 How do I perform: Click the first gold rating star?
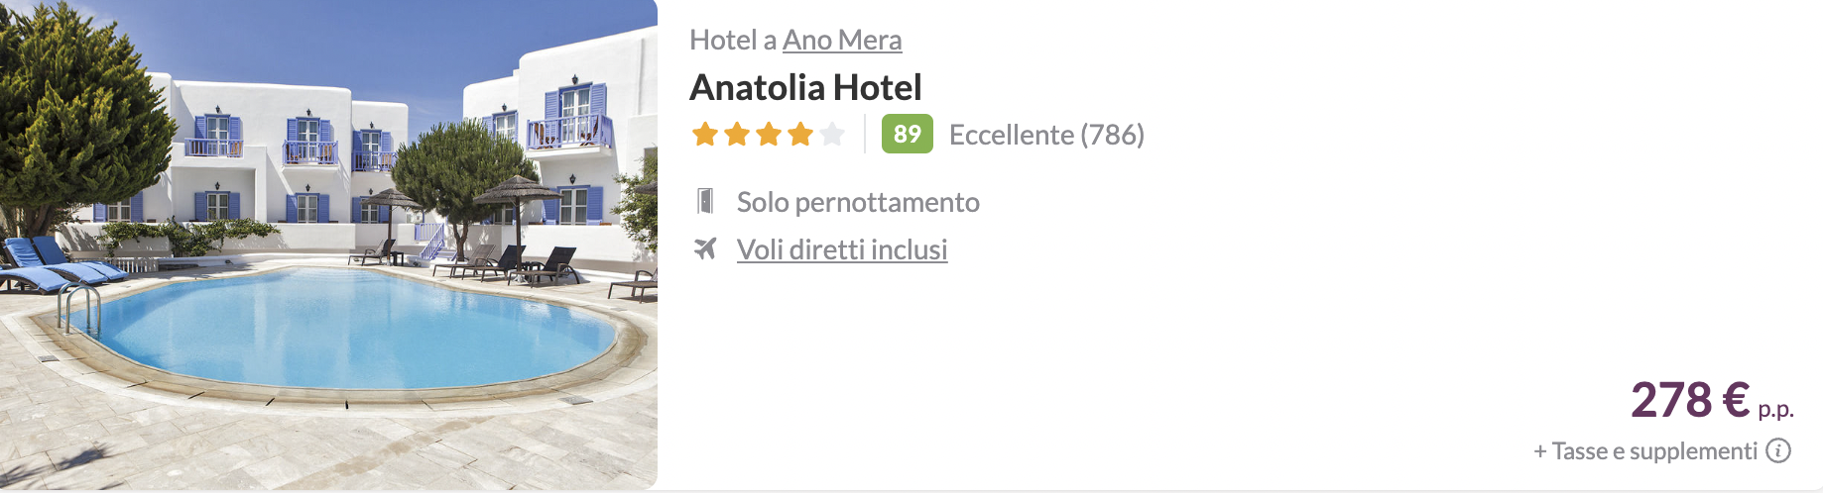705,135
